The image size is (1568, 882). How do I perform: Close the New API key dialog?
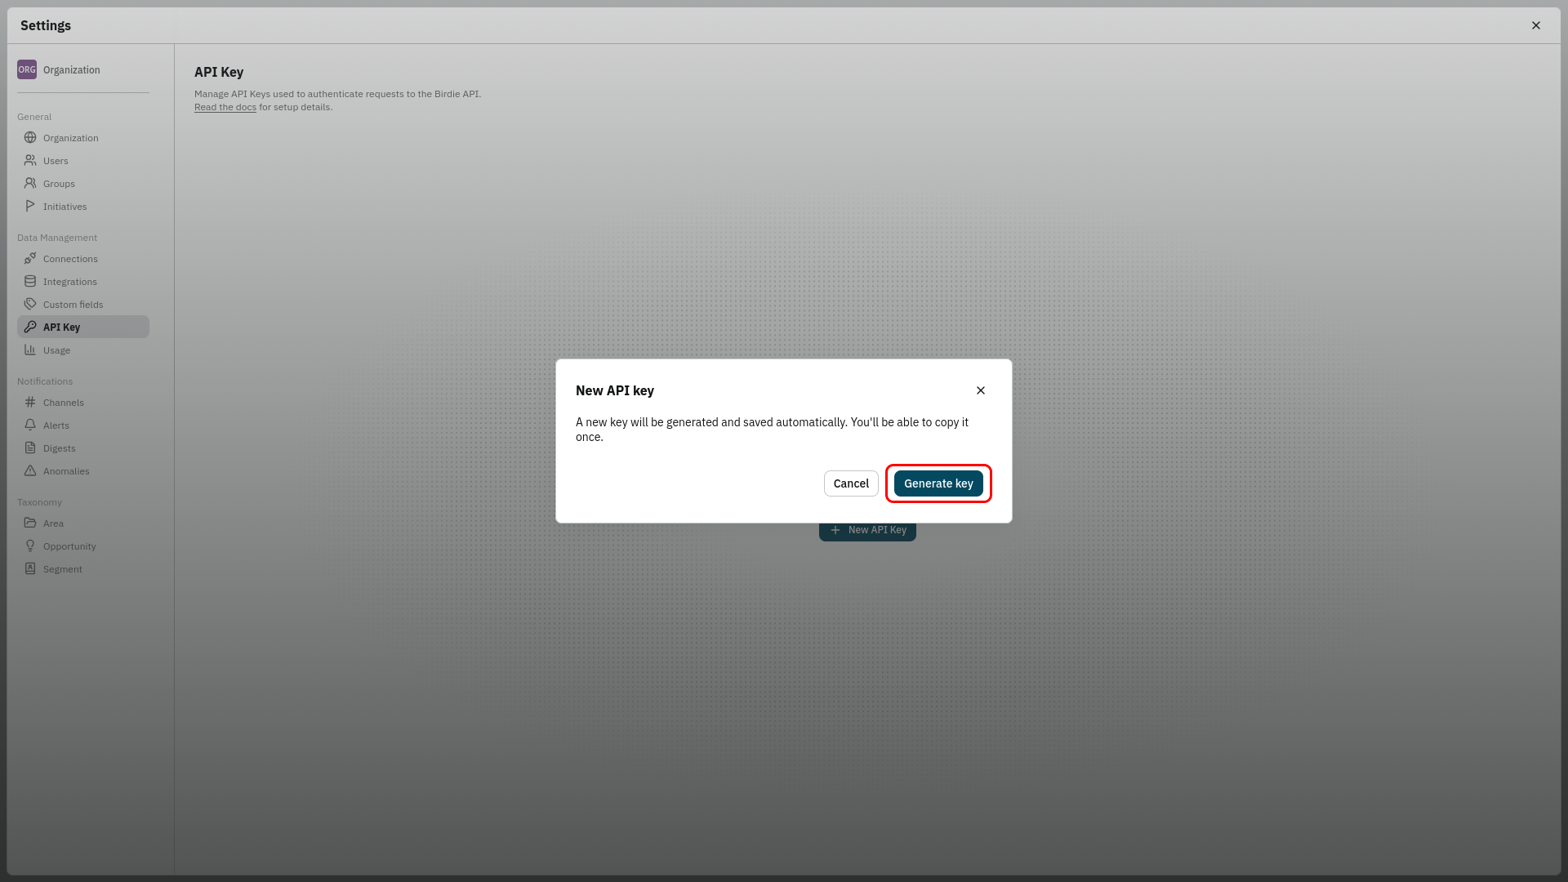coord(981,390)
